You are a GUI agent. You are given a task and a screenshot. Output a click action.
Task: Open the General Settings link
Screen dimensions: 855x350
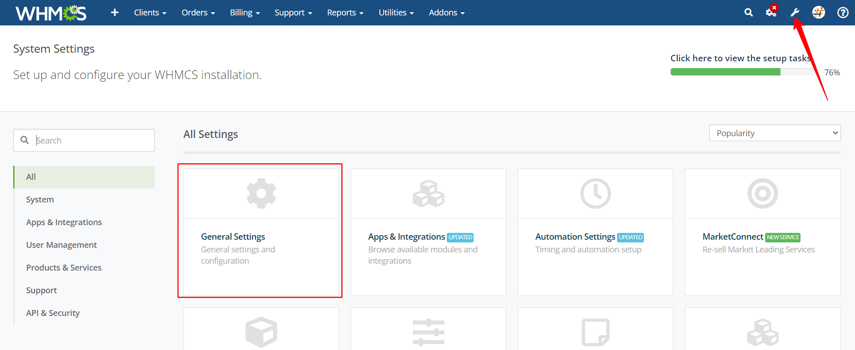(233, 237)
